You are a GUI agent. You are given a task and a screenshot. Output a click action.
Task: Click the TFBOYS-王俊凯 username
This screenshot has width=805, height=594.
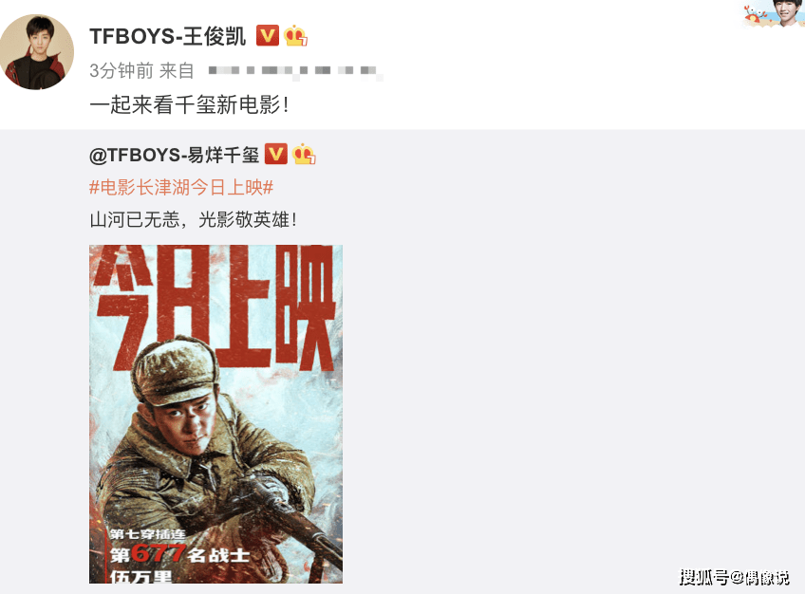[167, 36]
